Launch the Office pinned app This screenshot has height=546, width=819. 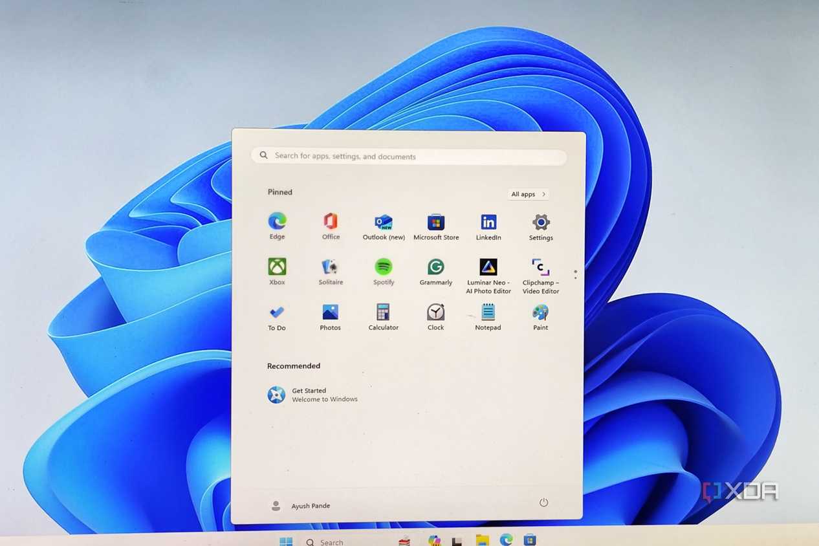[331, 226]
